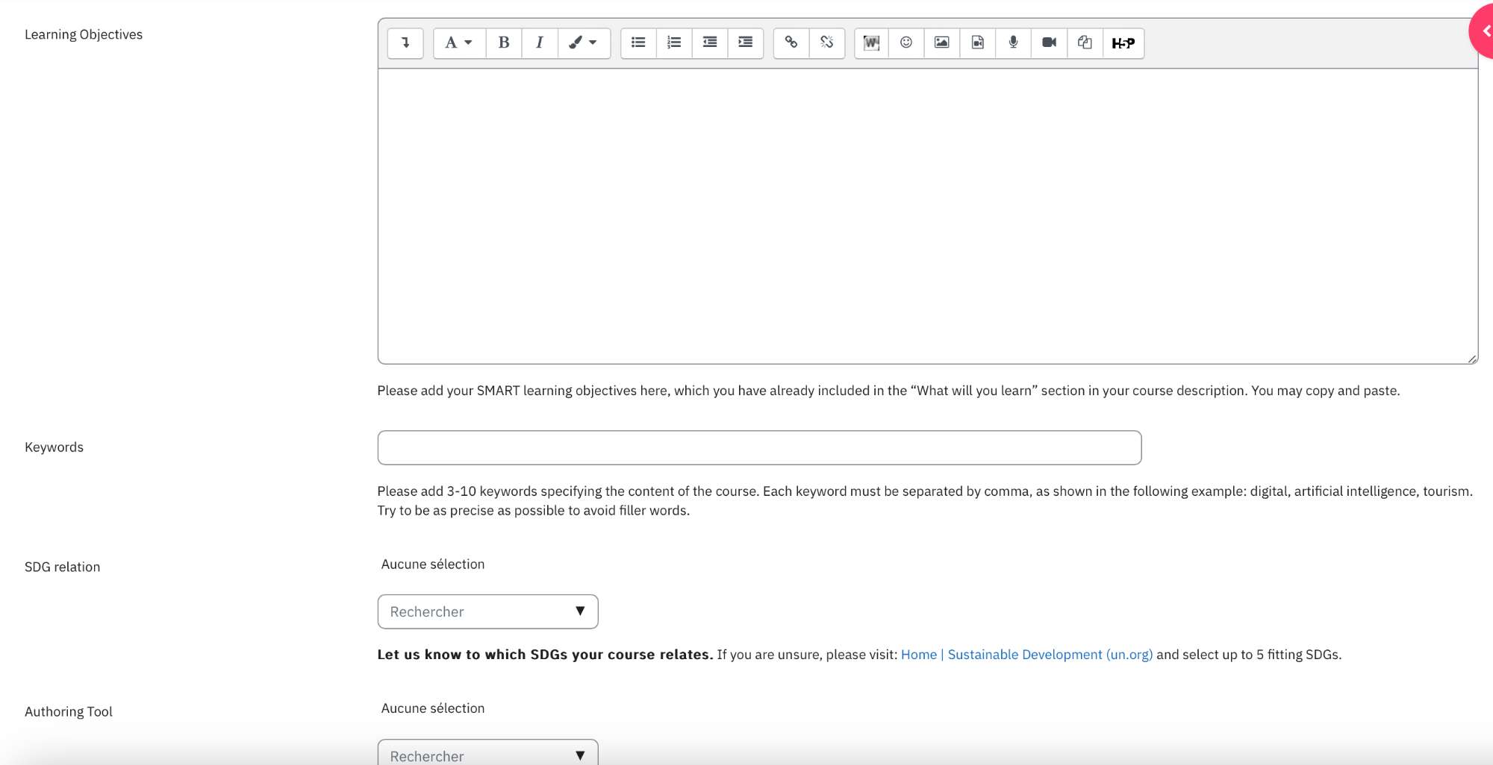Remove link using the unlink icon

coord(827,42)
